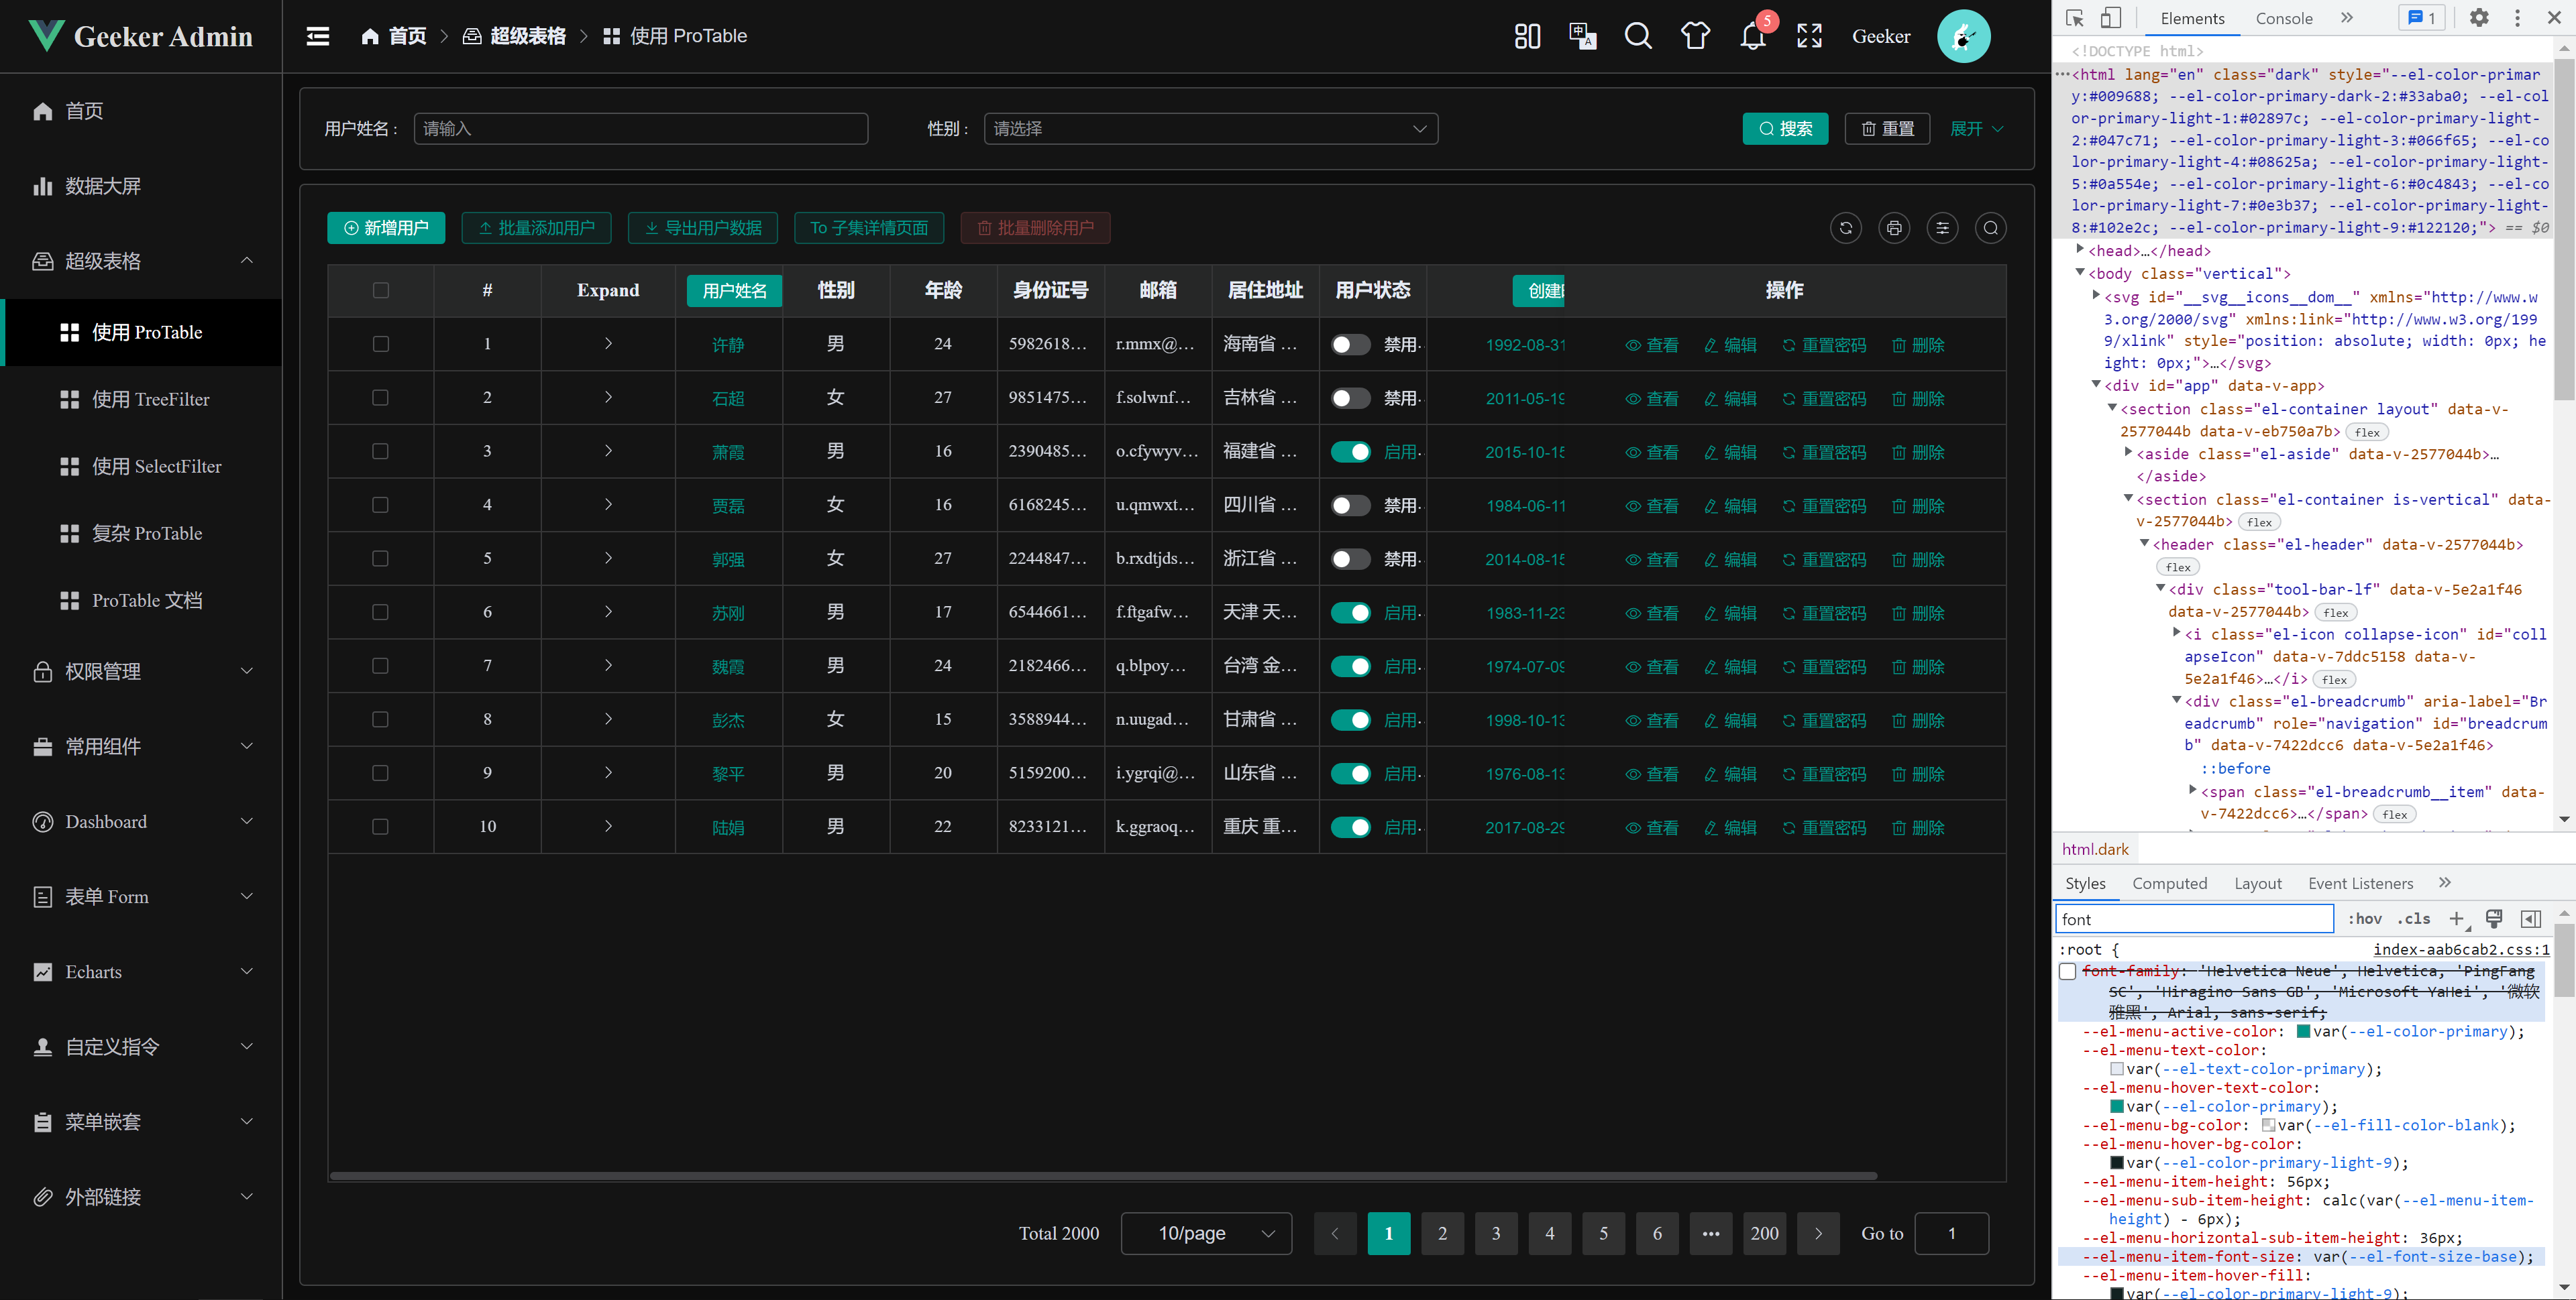Switch language with the translate icon
Image resolution: width=2576 pixels, height=1300 pixels.
pyautogui.click(x=1582, y=36)
